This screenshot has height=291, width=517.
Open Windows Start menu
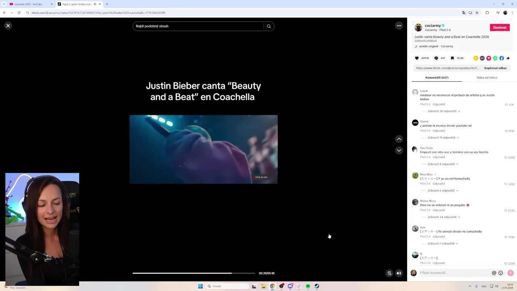pyautogui.click(x=200, y=286)
